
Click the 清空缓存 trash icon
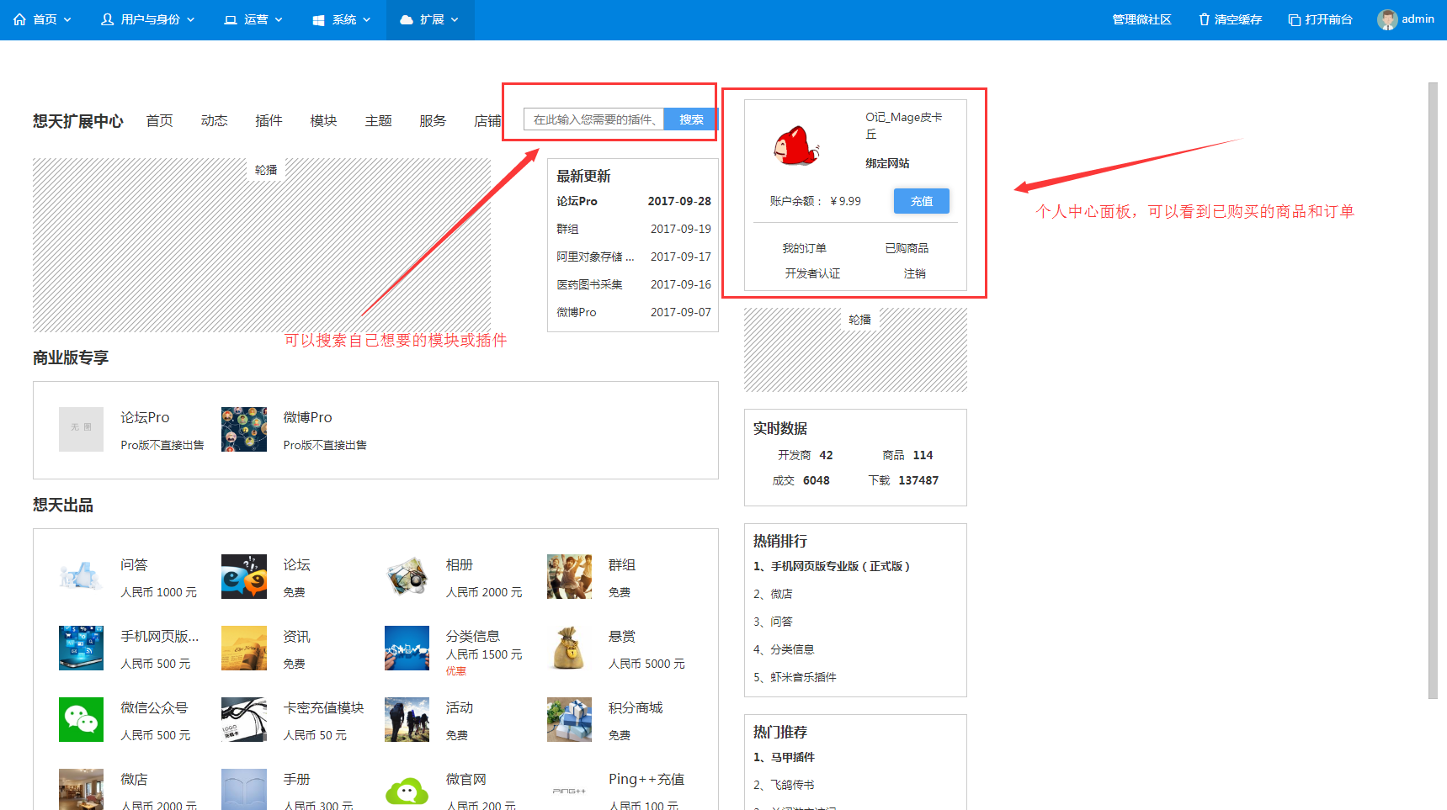pos(1204,19)
